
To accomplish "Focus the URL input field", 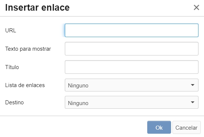I will (131, 30).
